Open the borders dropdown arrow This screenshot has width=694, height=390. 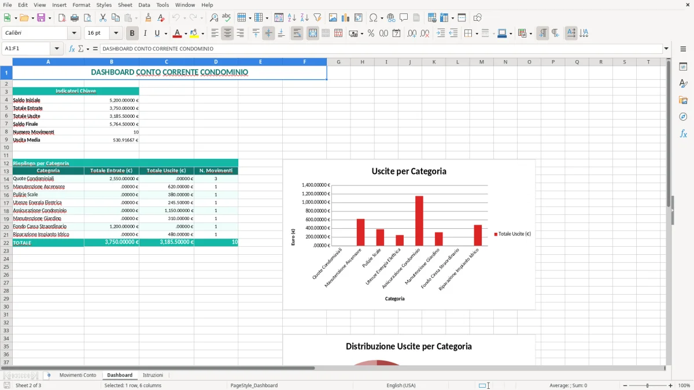[x=476, y=34]
